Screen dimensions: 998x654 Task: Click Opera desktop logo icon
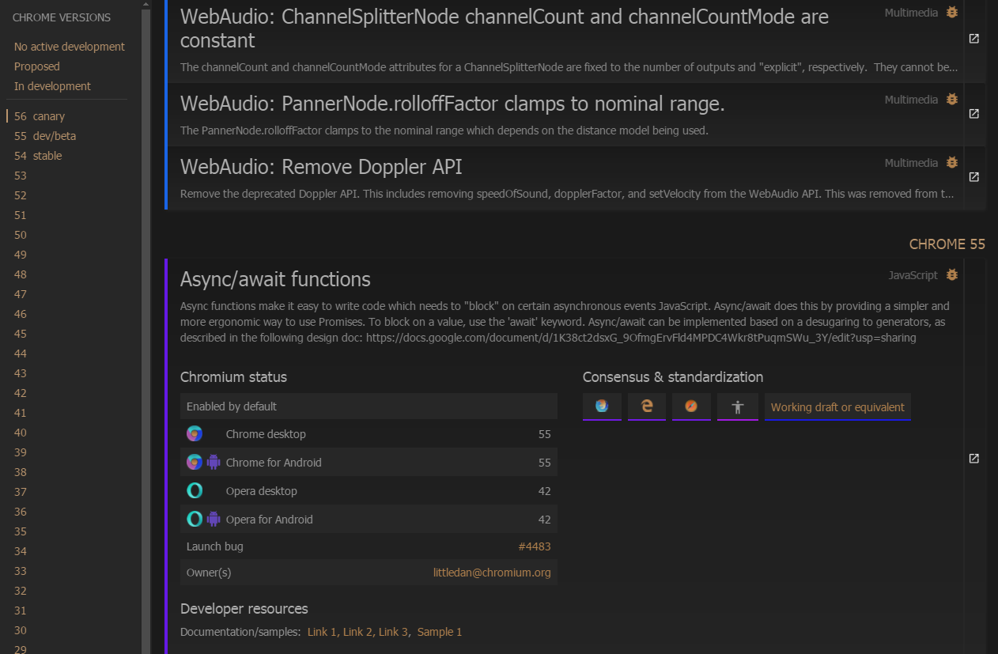pyautogui.click(x=195, y=491)
